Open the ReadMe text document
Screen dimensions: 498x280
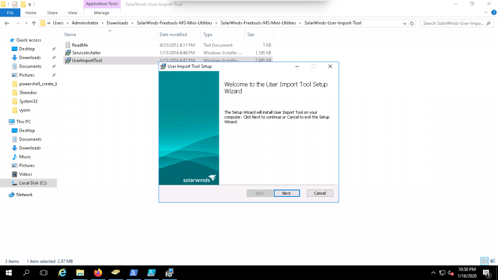click(80, 45)
